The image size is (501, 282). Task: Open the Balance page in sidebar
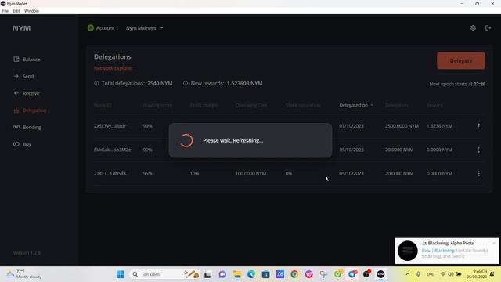[x=27, y=60]
